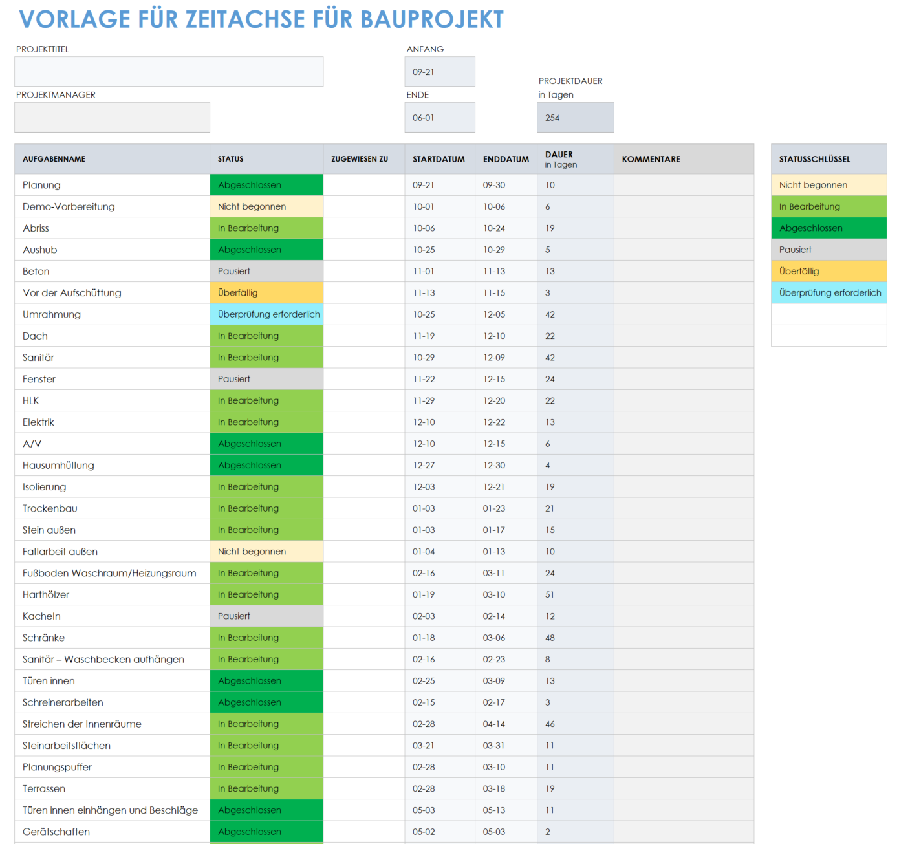899x844 pixels.
Task: Select Sanitär – Waschbecken aufhängen task cell
Action: point(113,659)
